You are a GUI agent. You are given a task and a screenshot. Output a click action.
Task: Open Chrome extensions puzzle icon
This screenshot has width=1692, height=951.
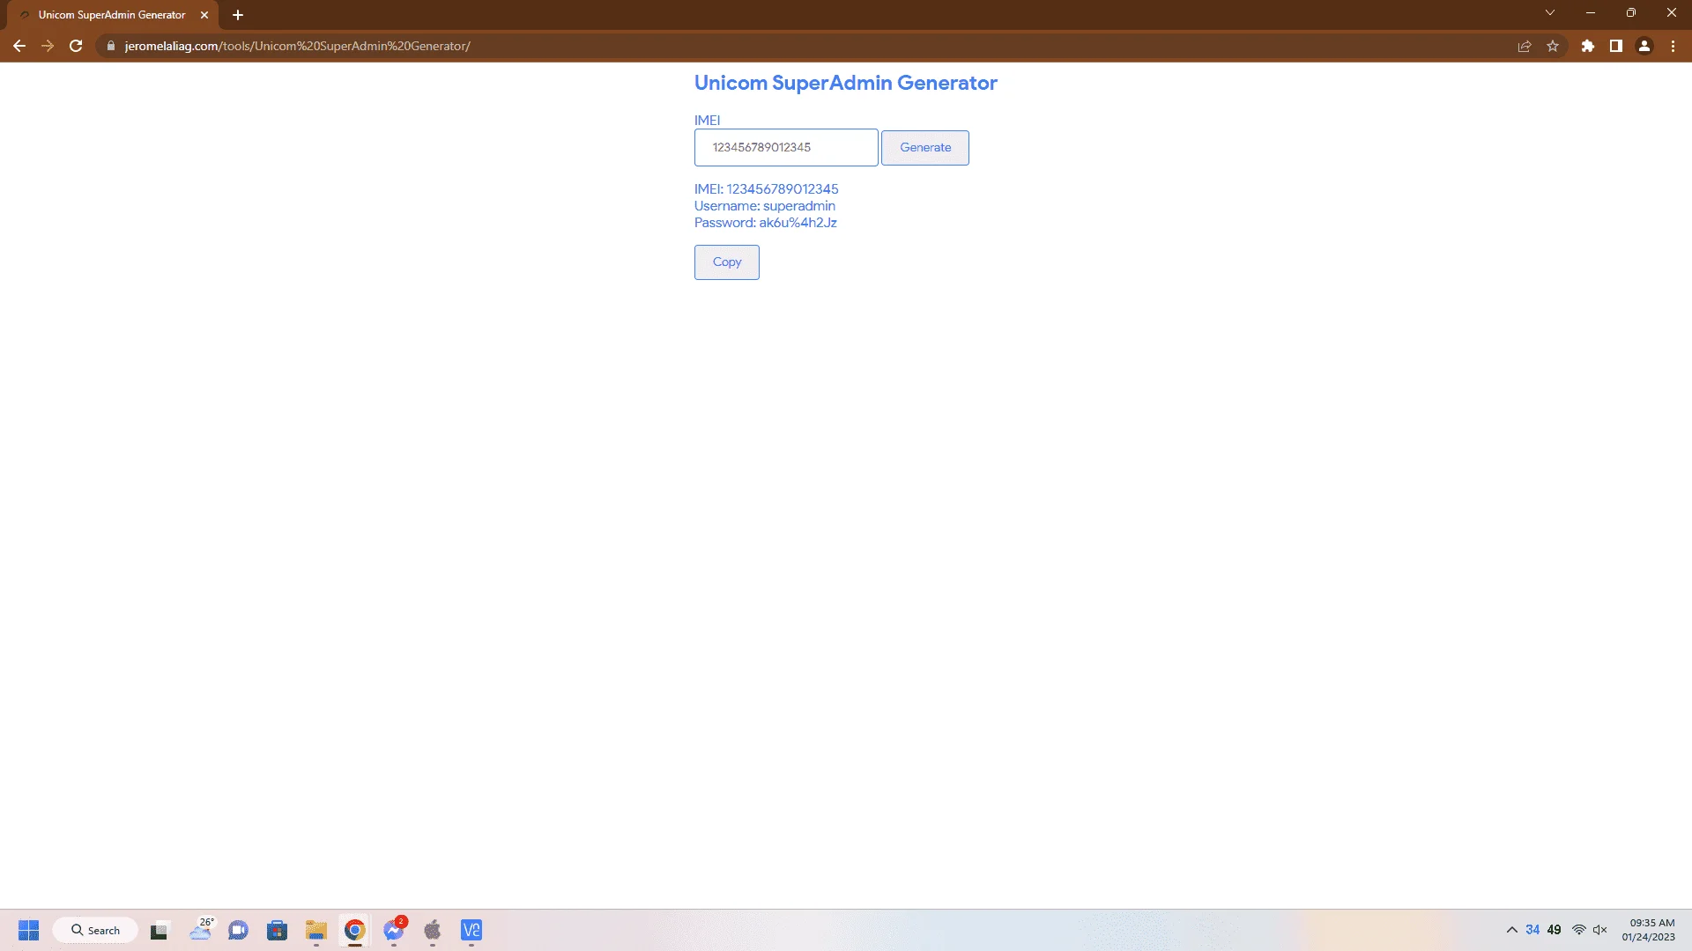pos(1588,46)
